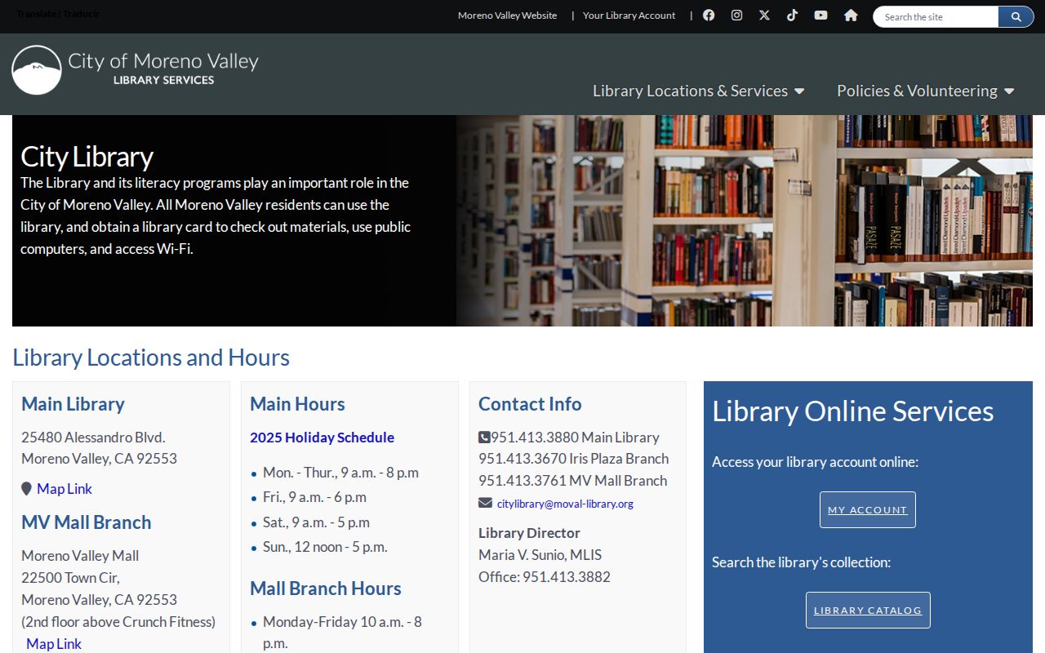Click 'Sun., 12 noon - 5 p.m.' hours
The width and height of the screenshot is (1045, 653).
[x=325, y=547]
